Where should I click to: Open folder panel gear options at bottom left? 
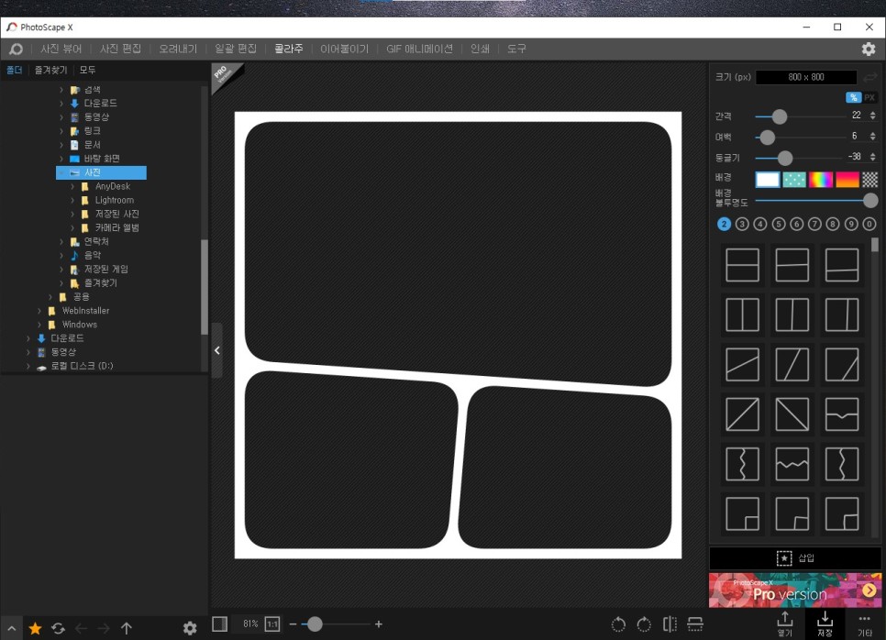(190, 628)
